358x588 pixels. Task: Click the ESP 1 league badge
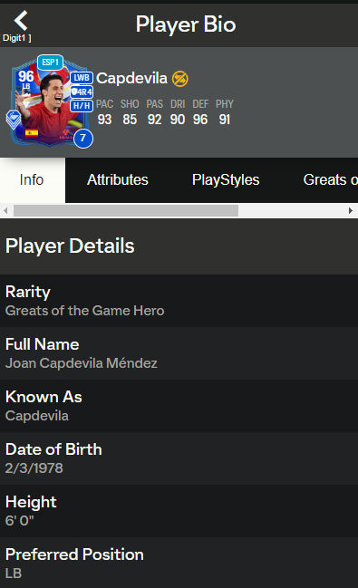(50, 63)
